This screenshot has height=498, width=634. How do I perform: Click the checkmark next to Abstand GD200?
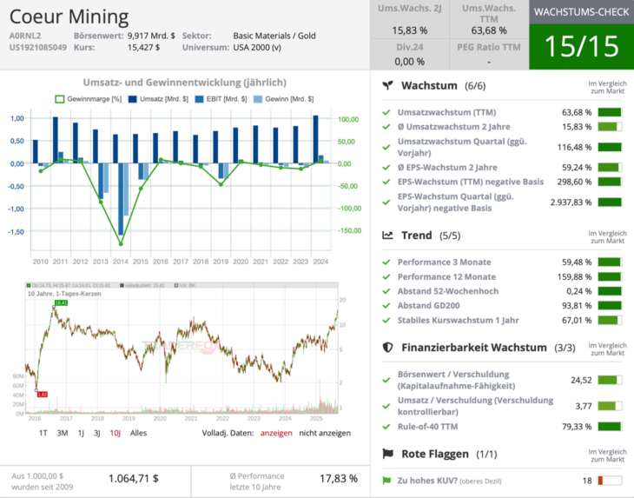tap(386, 305)
